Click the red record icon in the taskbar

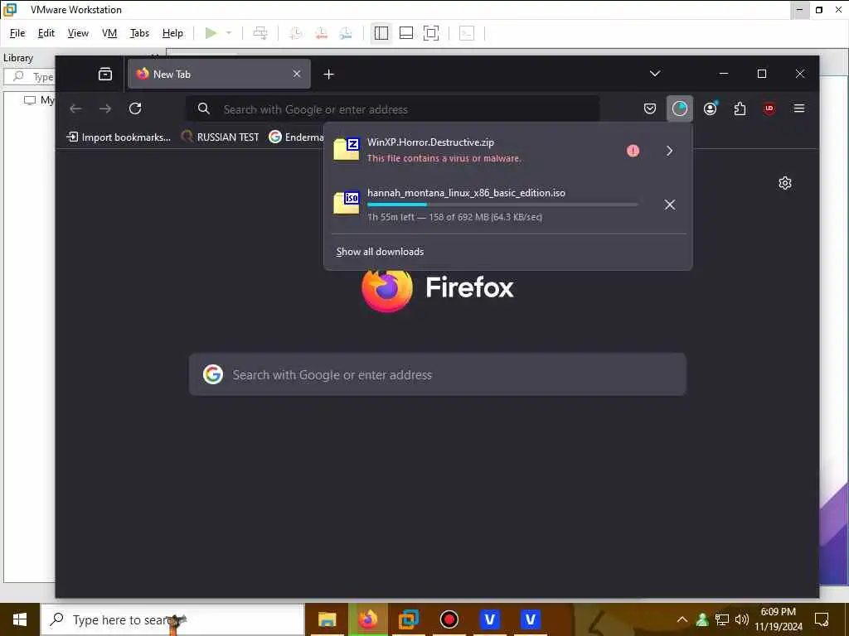coord(449,619)
